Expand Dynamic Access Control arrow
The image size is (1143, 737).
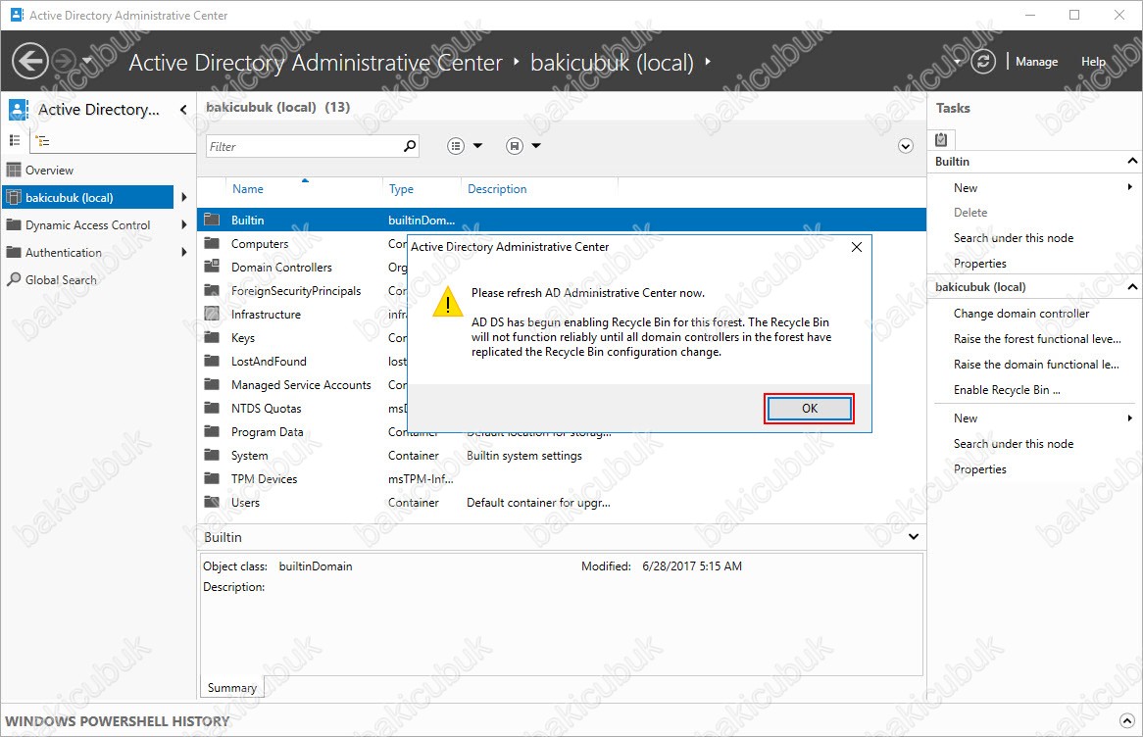(183, 225)
